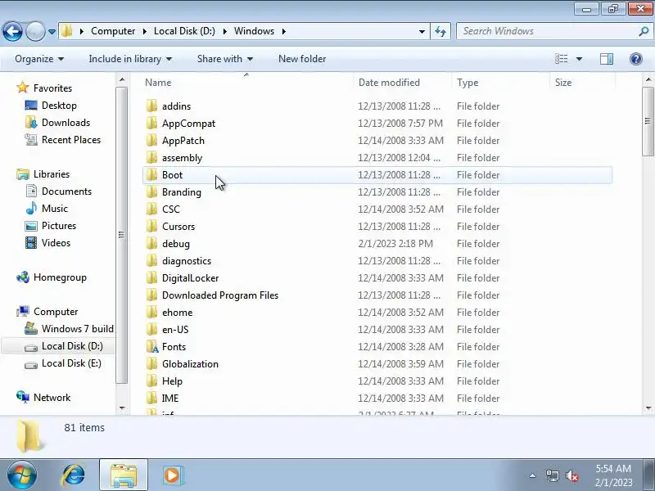Select the assembly folder icon
Screen dimensions: 655x491
tap(151, 157)
